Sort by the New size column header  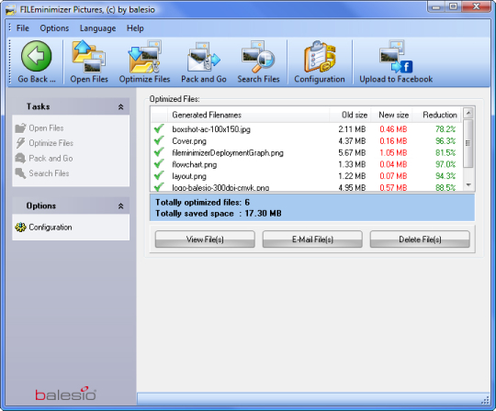(391, 115)
